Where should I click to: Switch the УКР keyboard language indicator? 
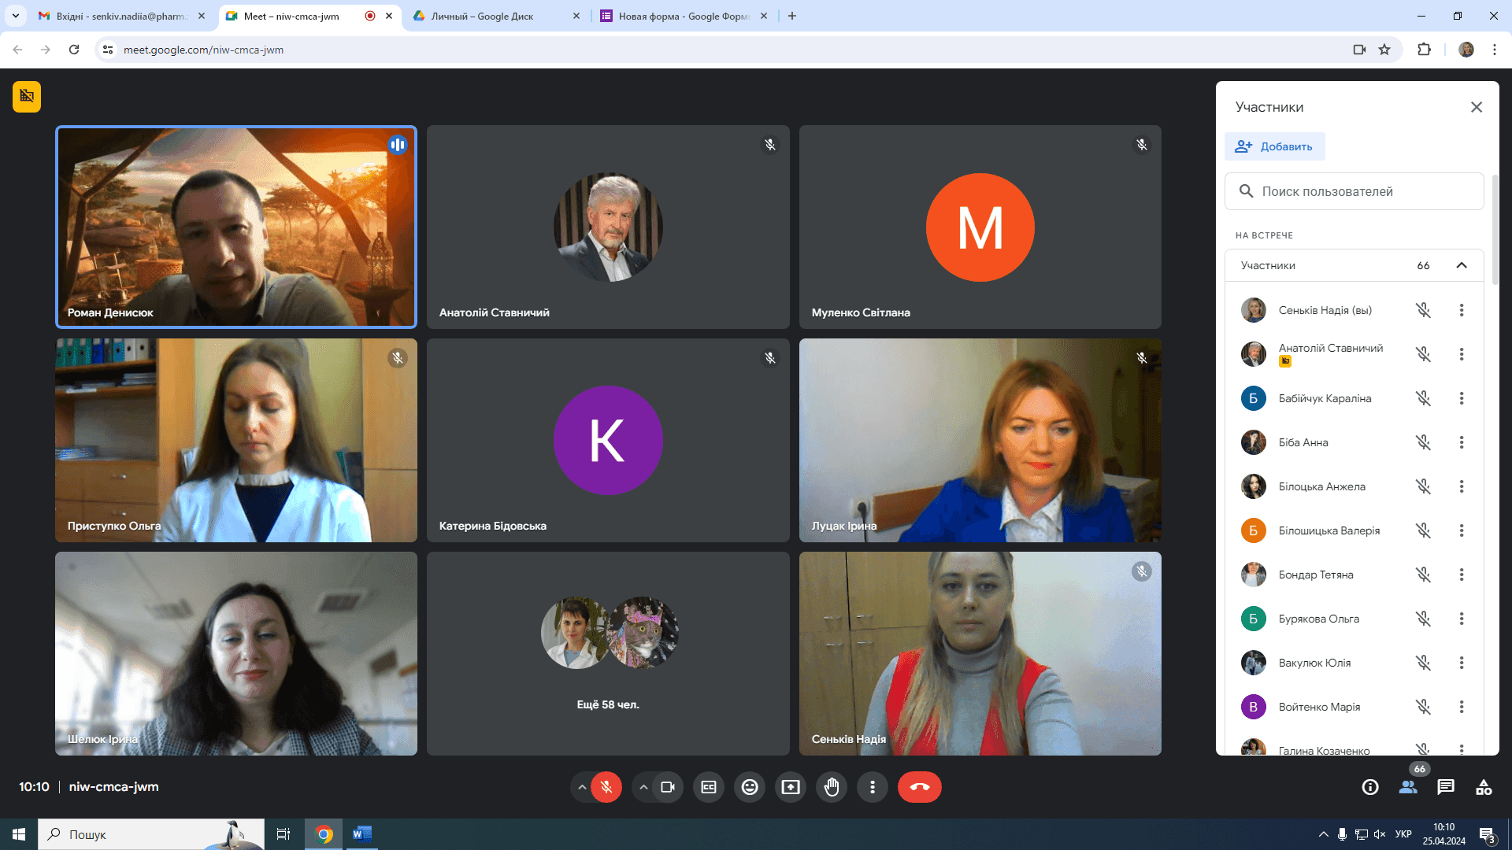coord(1403,834)
